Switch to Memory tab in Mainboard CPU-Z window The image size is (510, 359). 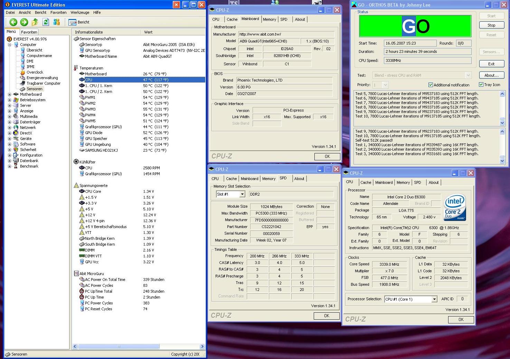[x=270, y=19]
